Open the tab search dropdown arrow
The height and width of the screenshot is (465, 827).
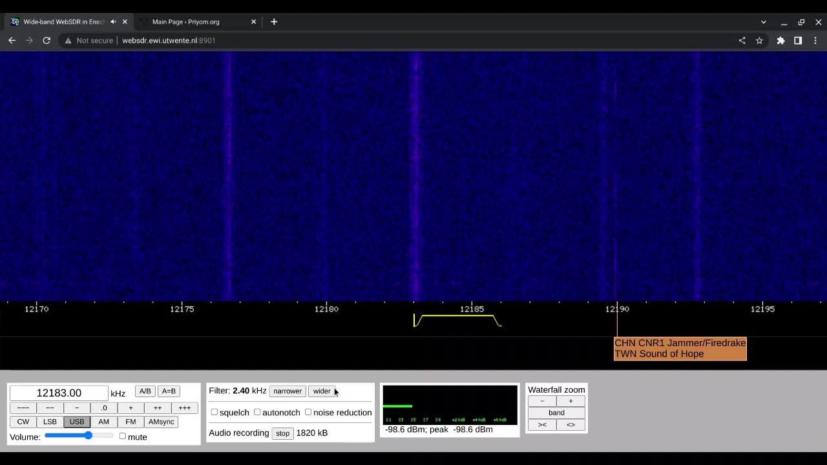(763, 22)
